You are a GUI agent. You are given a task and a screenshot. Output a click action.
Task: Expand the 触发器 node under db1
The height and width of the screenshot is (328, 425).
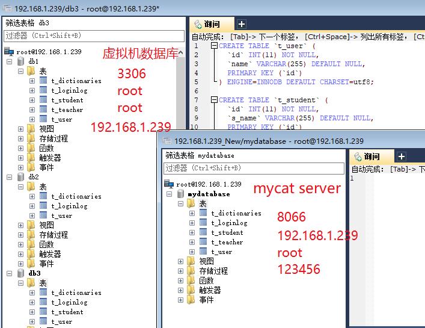pos(21,158)
